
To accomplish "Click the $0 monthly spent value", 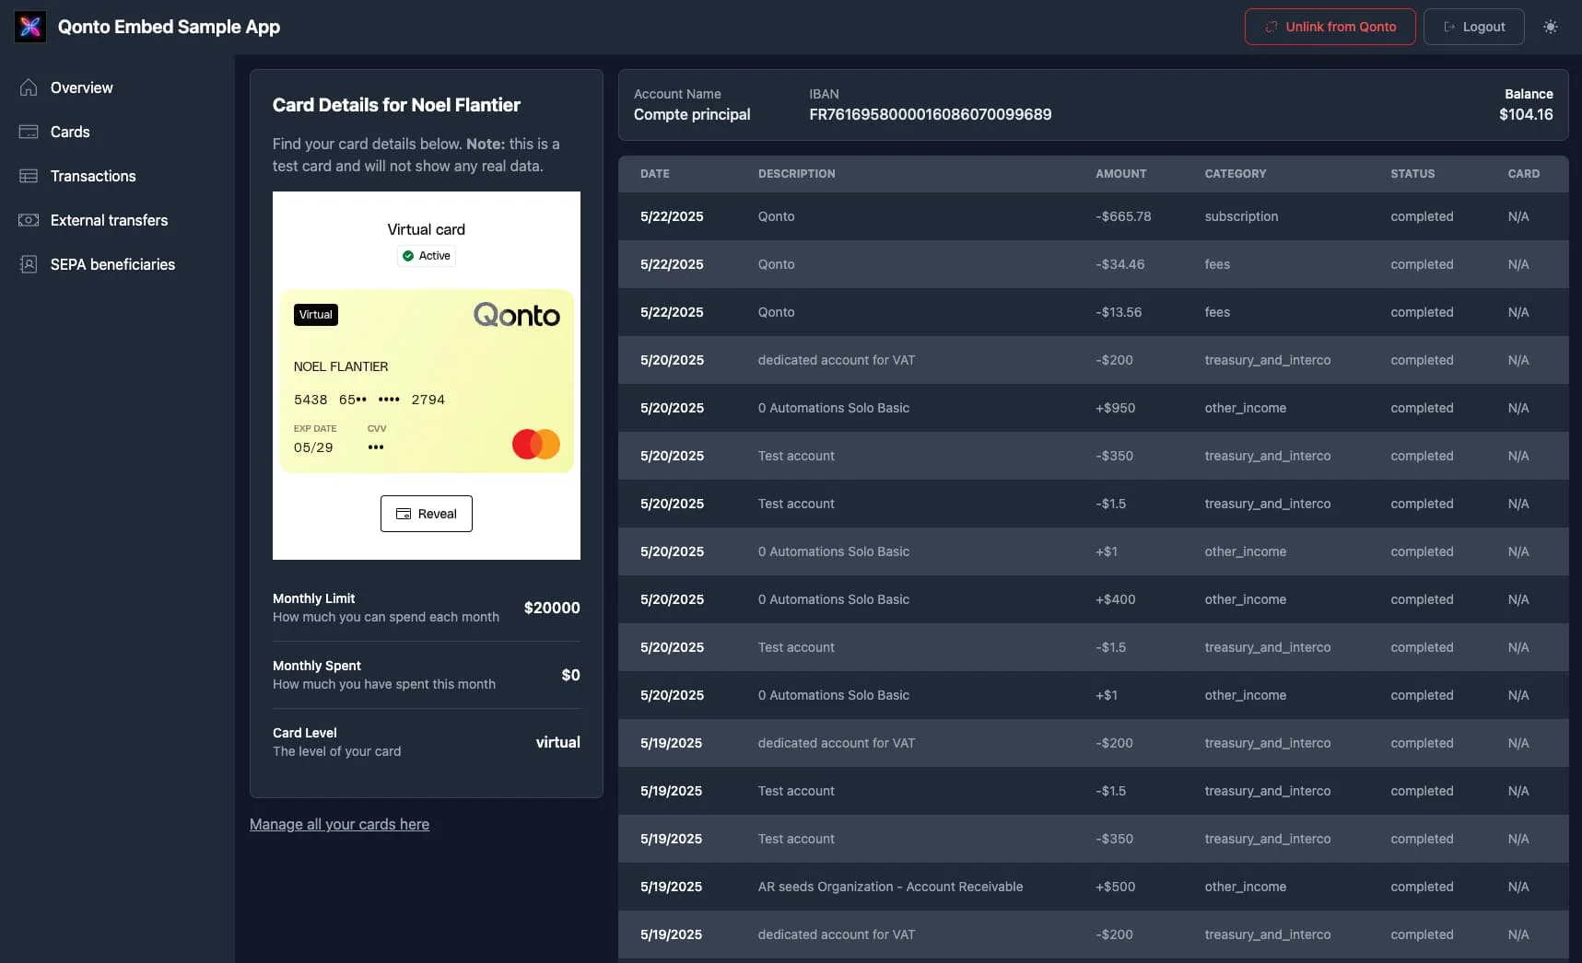I will coord(570,675).
